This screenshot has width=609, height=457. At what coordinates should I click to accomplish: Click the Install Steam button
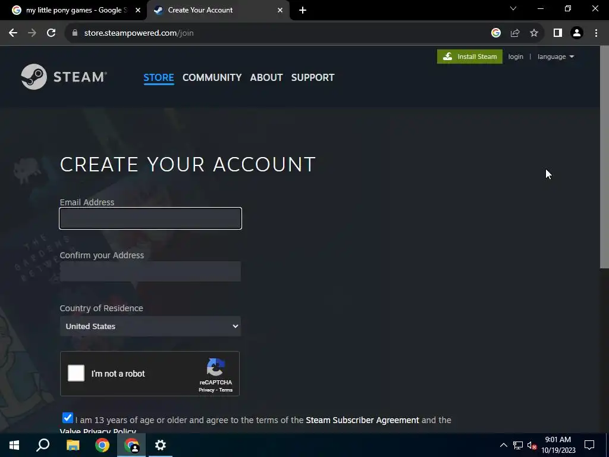[x=470, y=57]
